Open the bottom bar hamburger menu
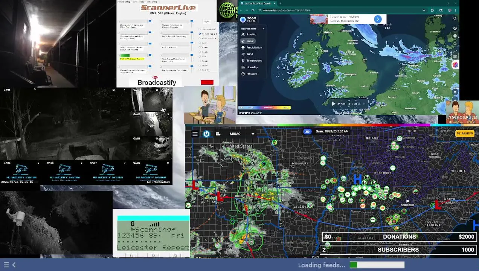 (x=6, y=265)
